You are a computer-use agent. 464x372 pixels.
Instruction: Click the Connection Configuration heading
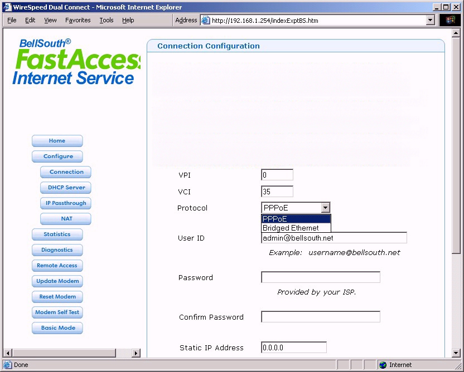(209, 46)
